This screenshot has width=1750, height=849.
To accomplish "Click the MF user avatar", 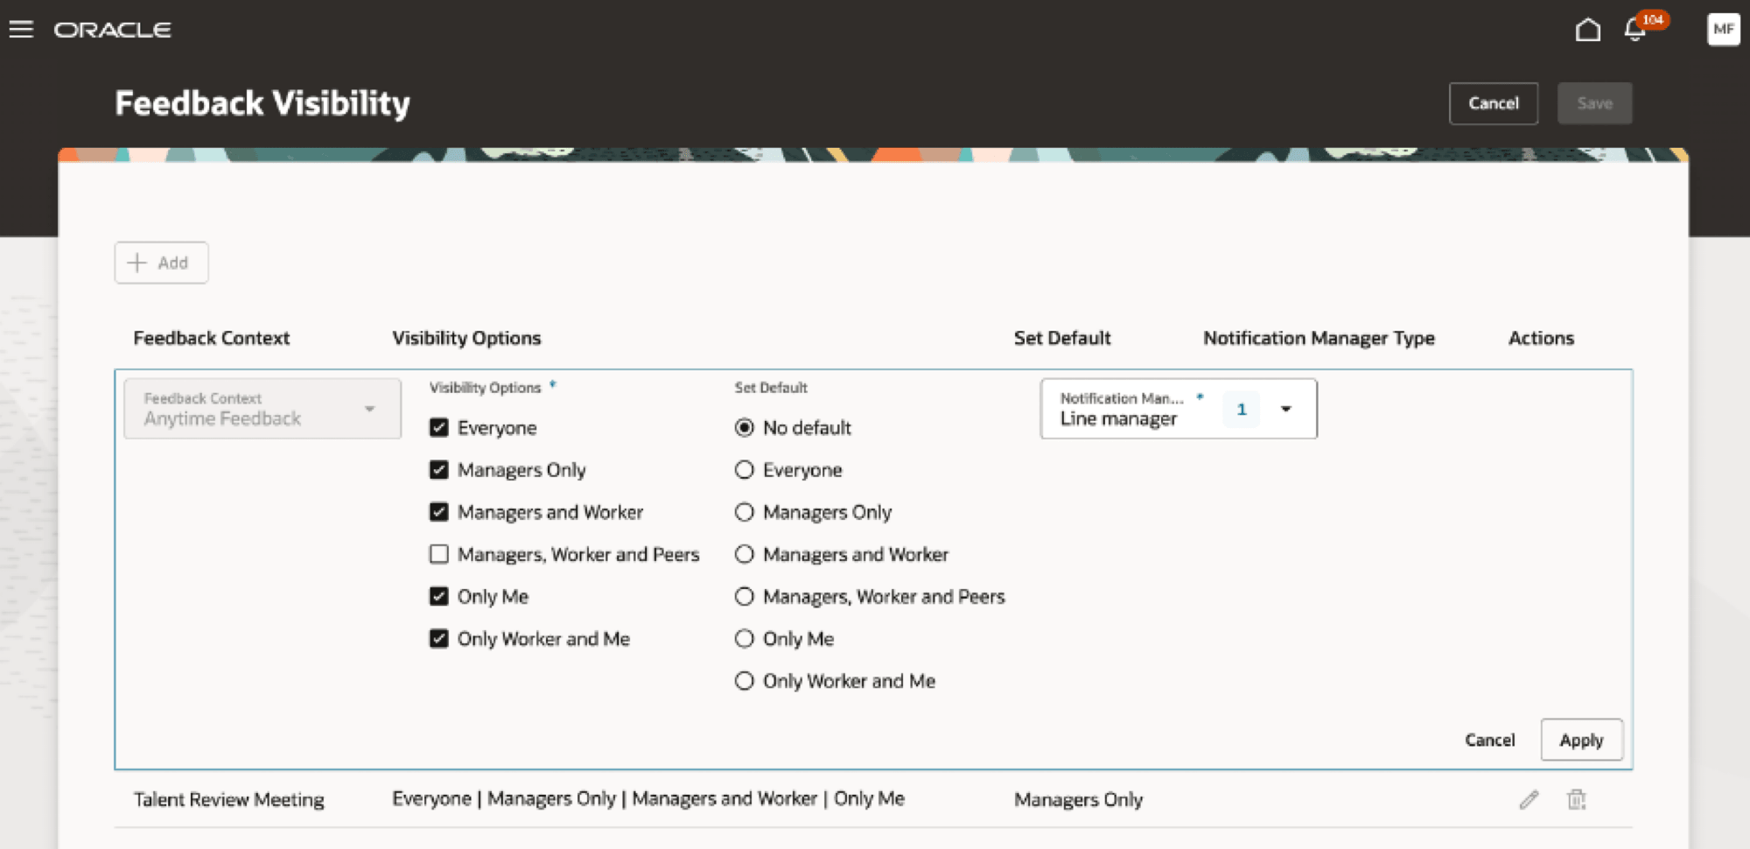I will (1723, 29).
